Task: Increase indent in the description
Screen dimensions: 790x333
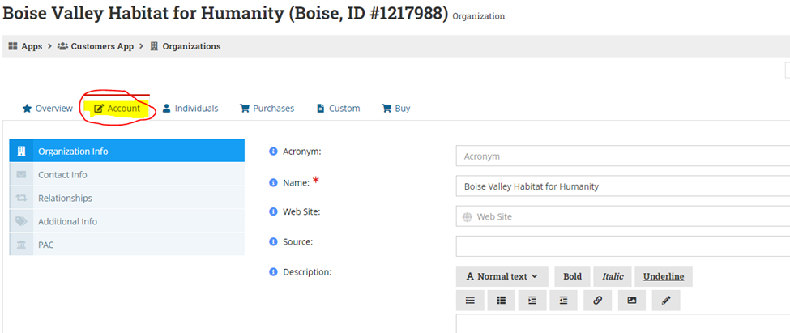Action: pos(532,301)
